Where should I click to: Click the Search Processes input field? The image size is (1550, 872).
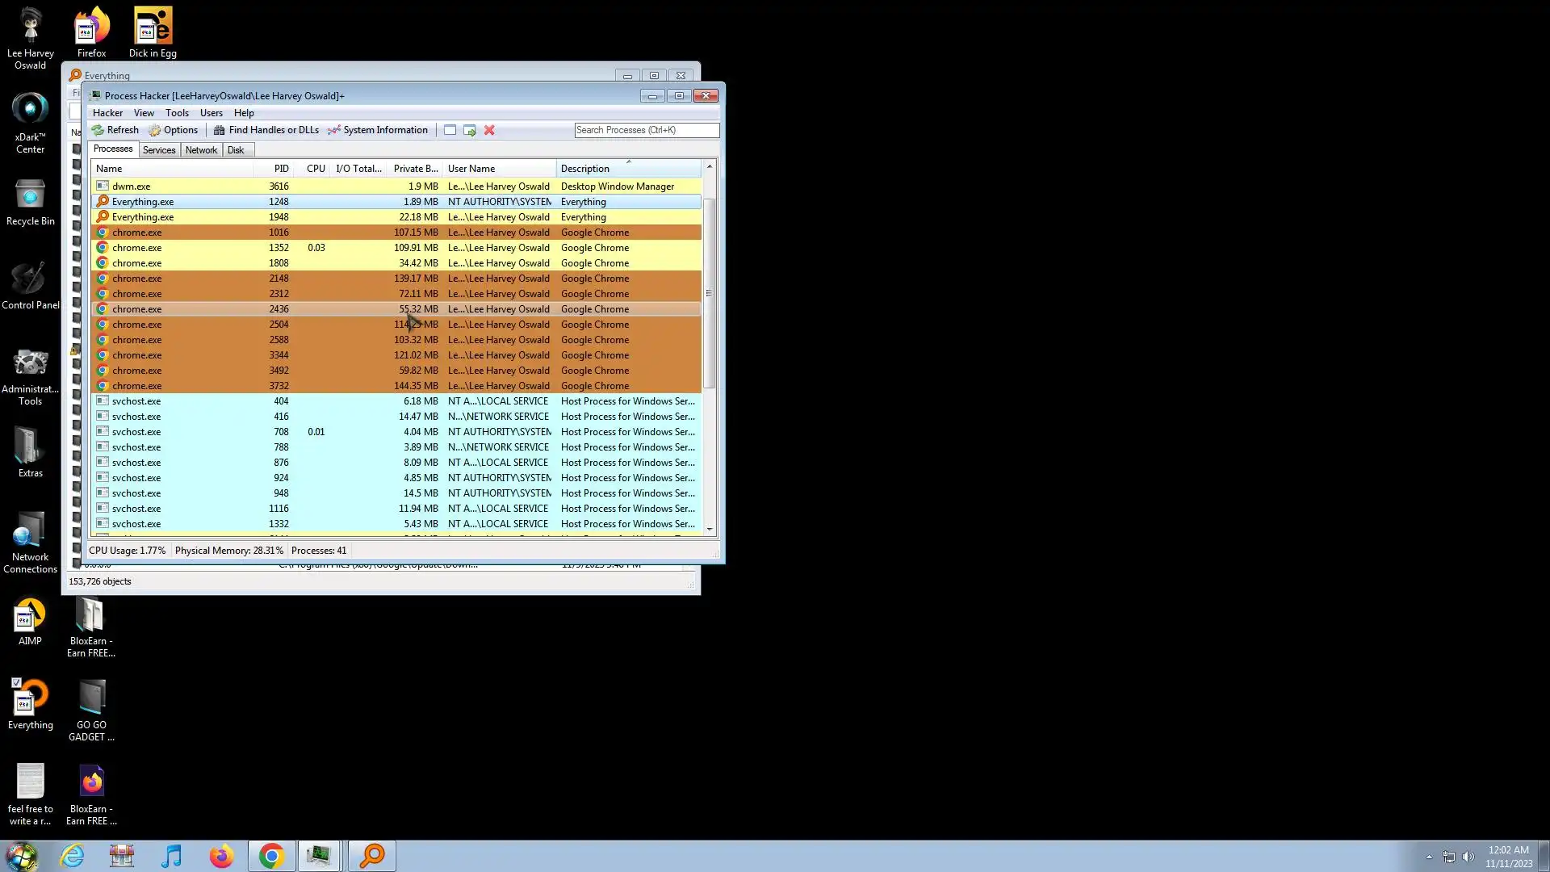pos(646,130)
